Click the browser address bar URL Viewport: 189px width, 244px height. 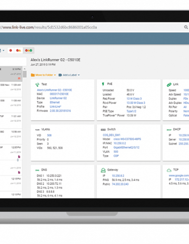coord(49,27)
